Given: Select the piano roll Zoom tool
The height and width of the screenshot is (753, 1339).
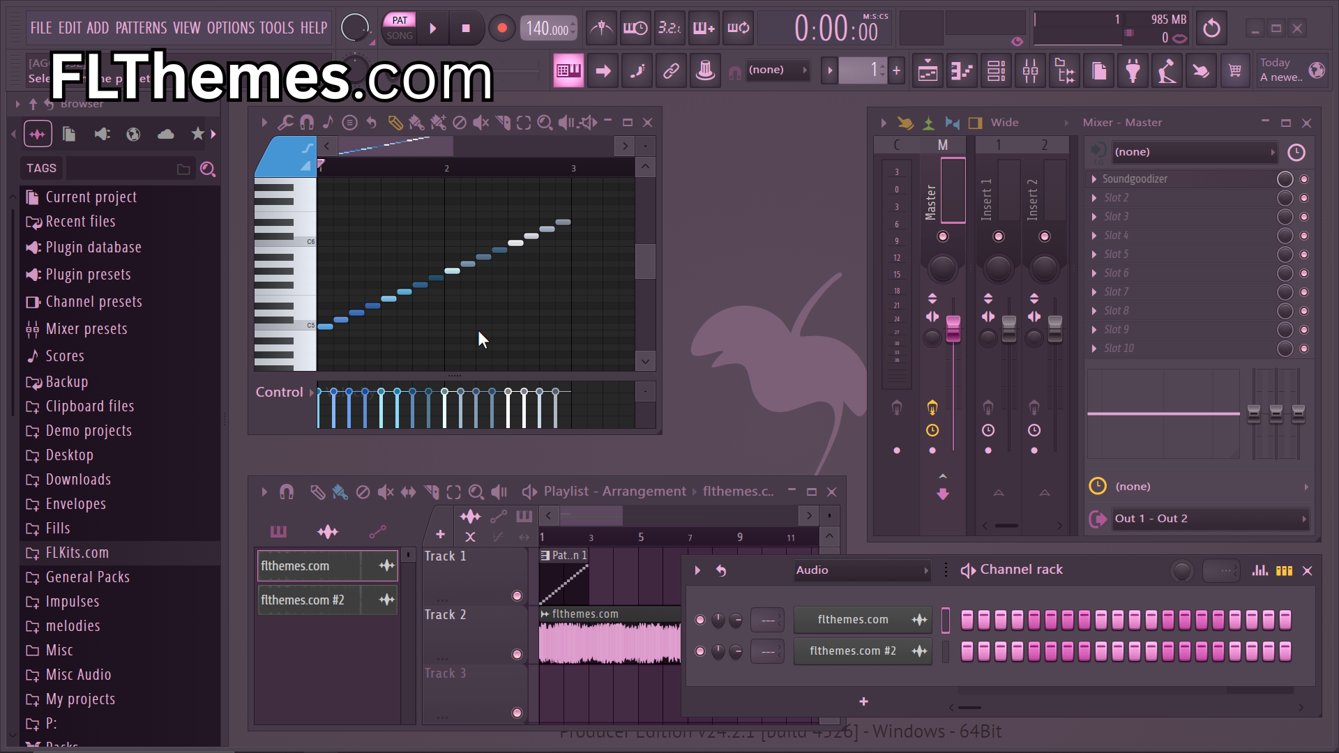Looking at the screenshot, I should pyautogui.click(x=545, y=123).
